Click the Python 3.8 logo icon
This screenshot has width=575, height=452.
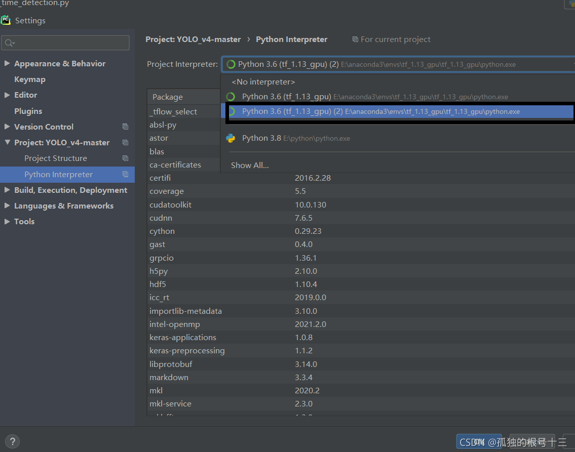231,138
